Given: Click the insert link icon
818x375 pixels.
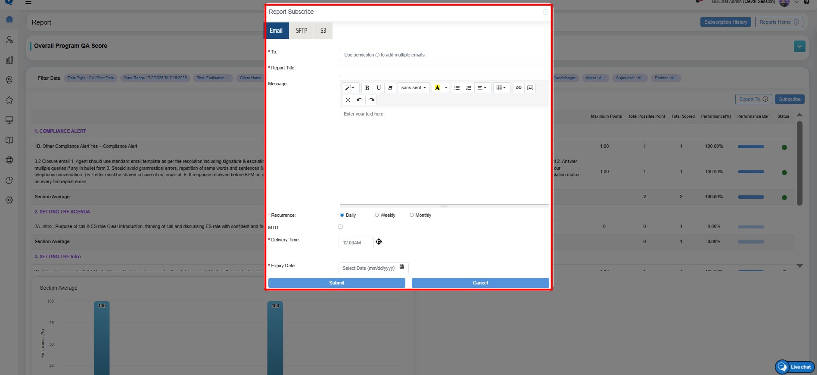Looking at the screenshot, I should coord(519,88).
